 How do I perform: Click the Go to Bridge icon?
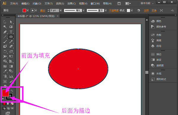pos(119,4)
